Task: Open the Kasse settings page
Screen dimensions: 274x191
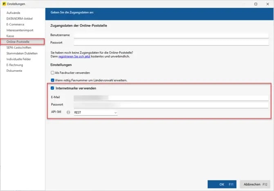Action: click(10, 36)
